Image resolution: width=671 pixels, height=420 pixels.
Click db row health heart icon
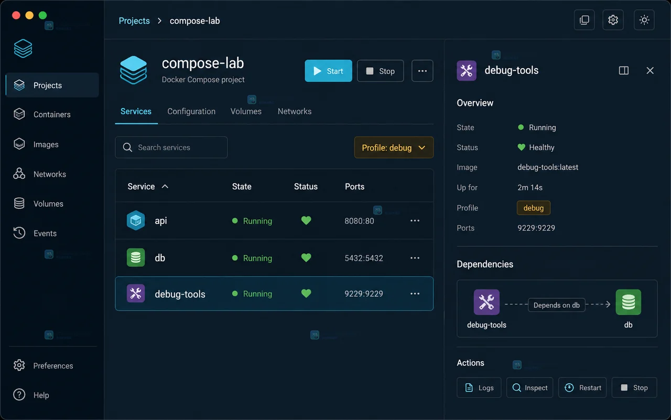[x=306, y=257]
